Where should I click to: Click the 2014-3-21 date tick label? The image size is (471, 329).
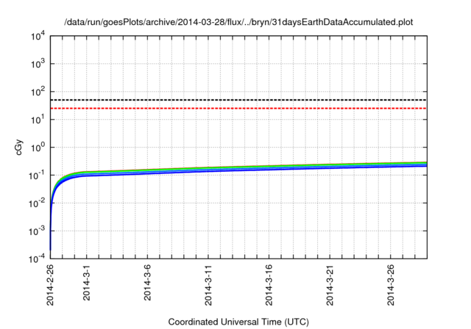pyautogui.click(x=330, y=285)
